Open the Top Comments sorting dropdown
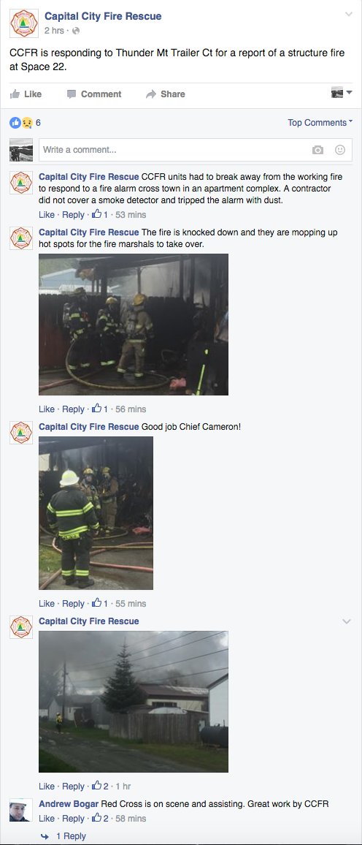Viewport: 362px width, 845px height. 320,122
